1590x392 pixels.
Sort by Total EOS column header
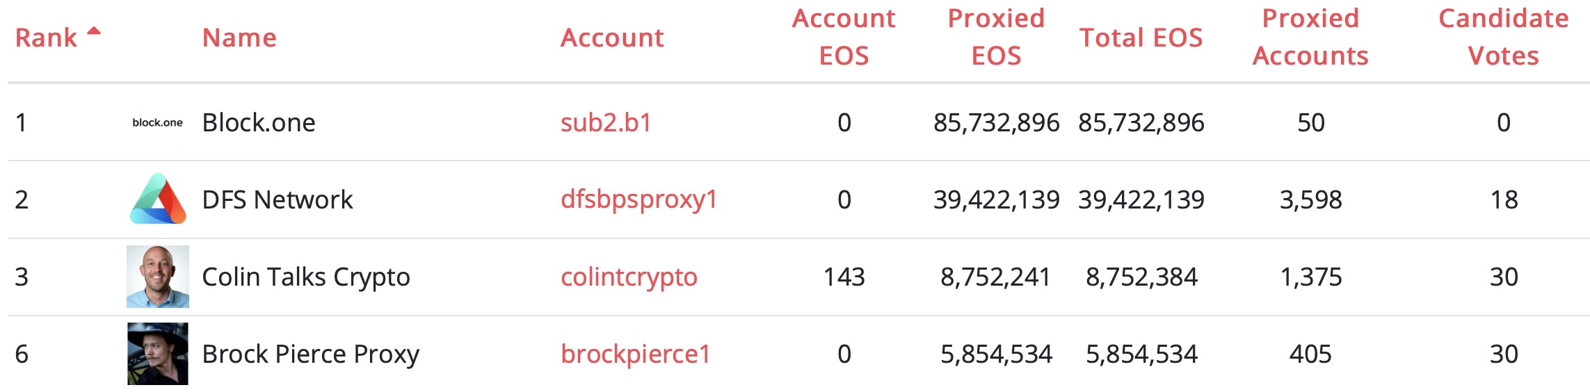pos(1141,38)
